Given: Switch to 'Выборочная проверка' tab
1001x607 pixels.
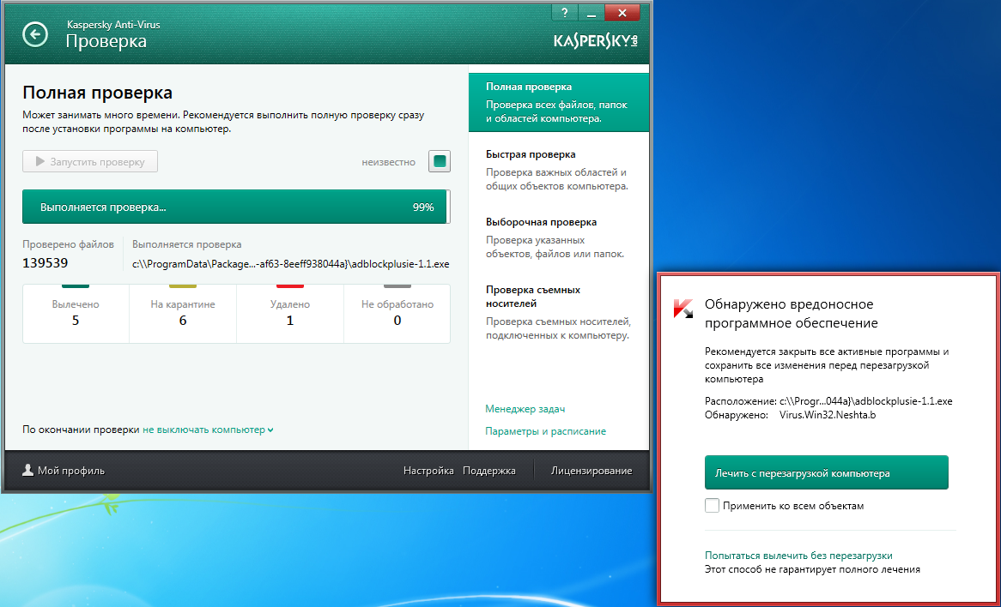Looking at the screenshot, I should point(559,237).
